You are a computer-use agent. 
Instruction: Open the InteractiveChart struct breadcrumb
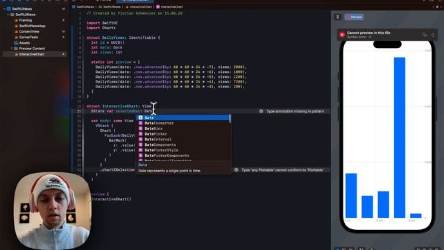pyautogui.click(x=169, y=7)
